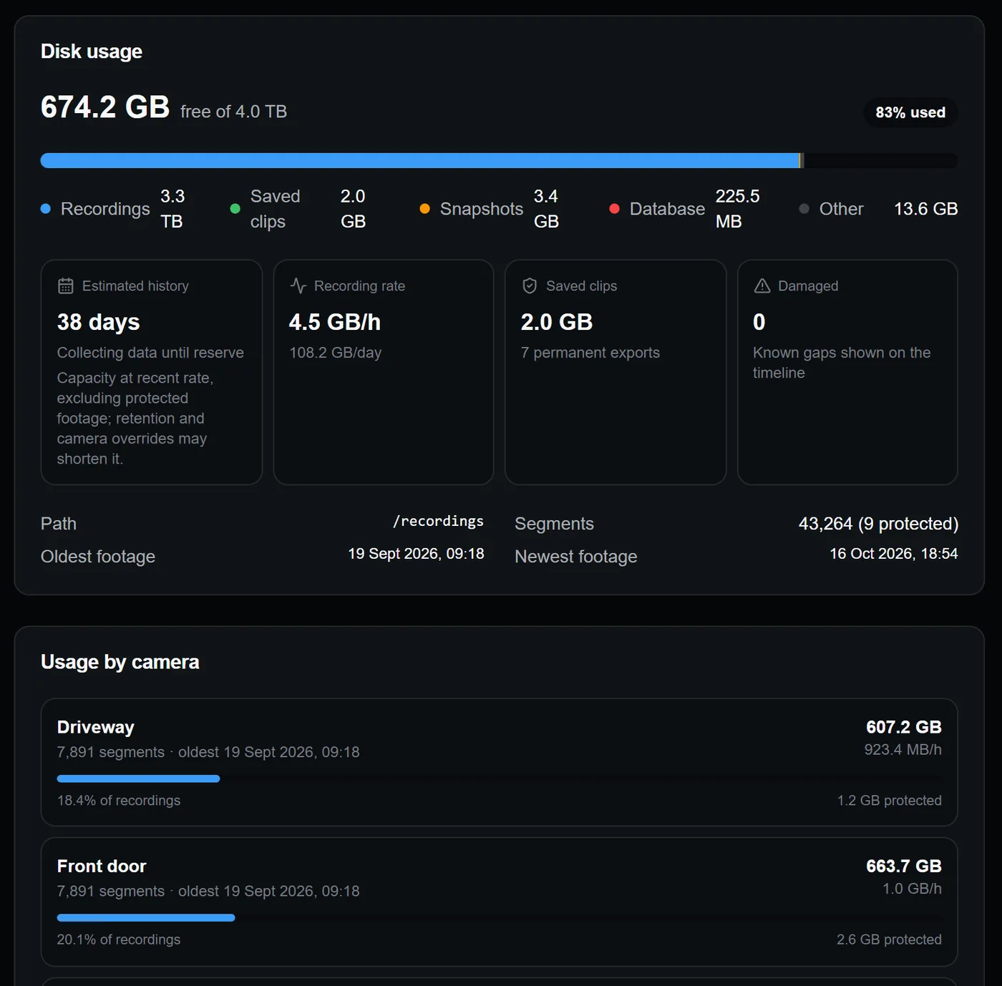Click the 2.6 GB protected text
The height and width of the screenshot is (986, 1002).
tap(890, 939)
